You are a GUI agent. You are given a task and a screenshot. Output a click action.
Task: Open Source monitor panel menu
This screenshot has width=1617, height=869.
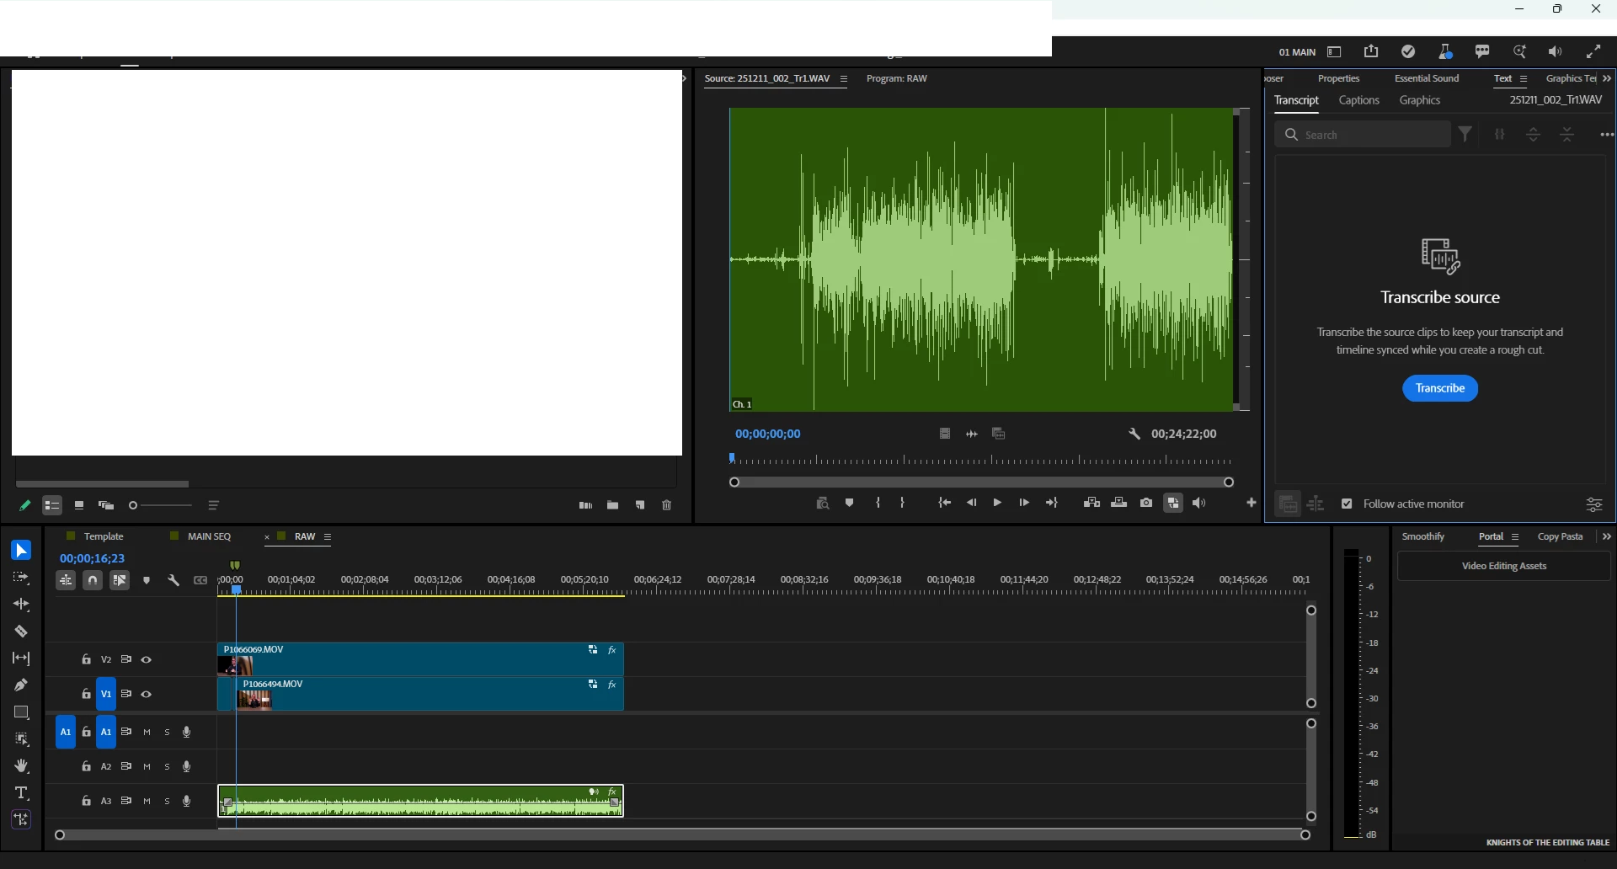[844, 79]
